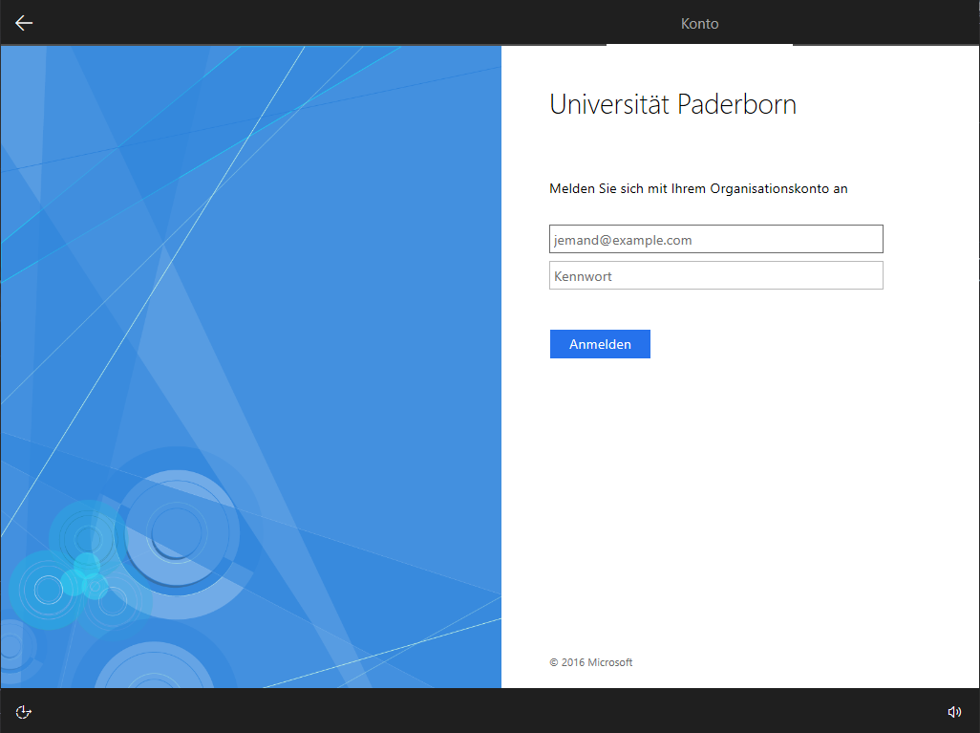Image resolution: width=980 pixels, height=733 pixels.
Task: Select the Konto tab
Action: pos(699,24)
